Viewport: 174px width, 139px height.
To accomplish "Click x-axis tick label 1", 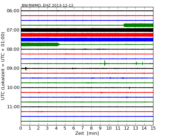I will [x=30, y=128].
